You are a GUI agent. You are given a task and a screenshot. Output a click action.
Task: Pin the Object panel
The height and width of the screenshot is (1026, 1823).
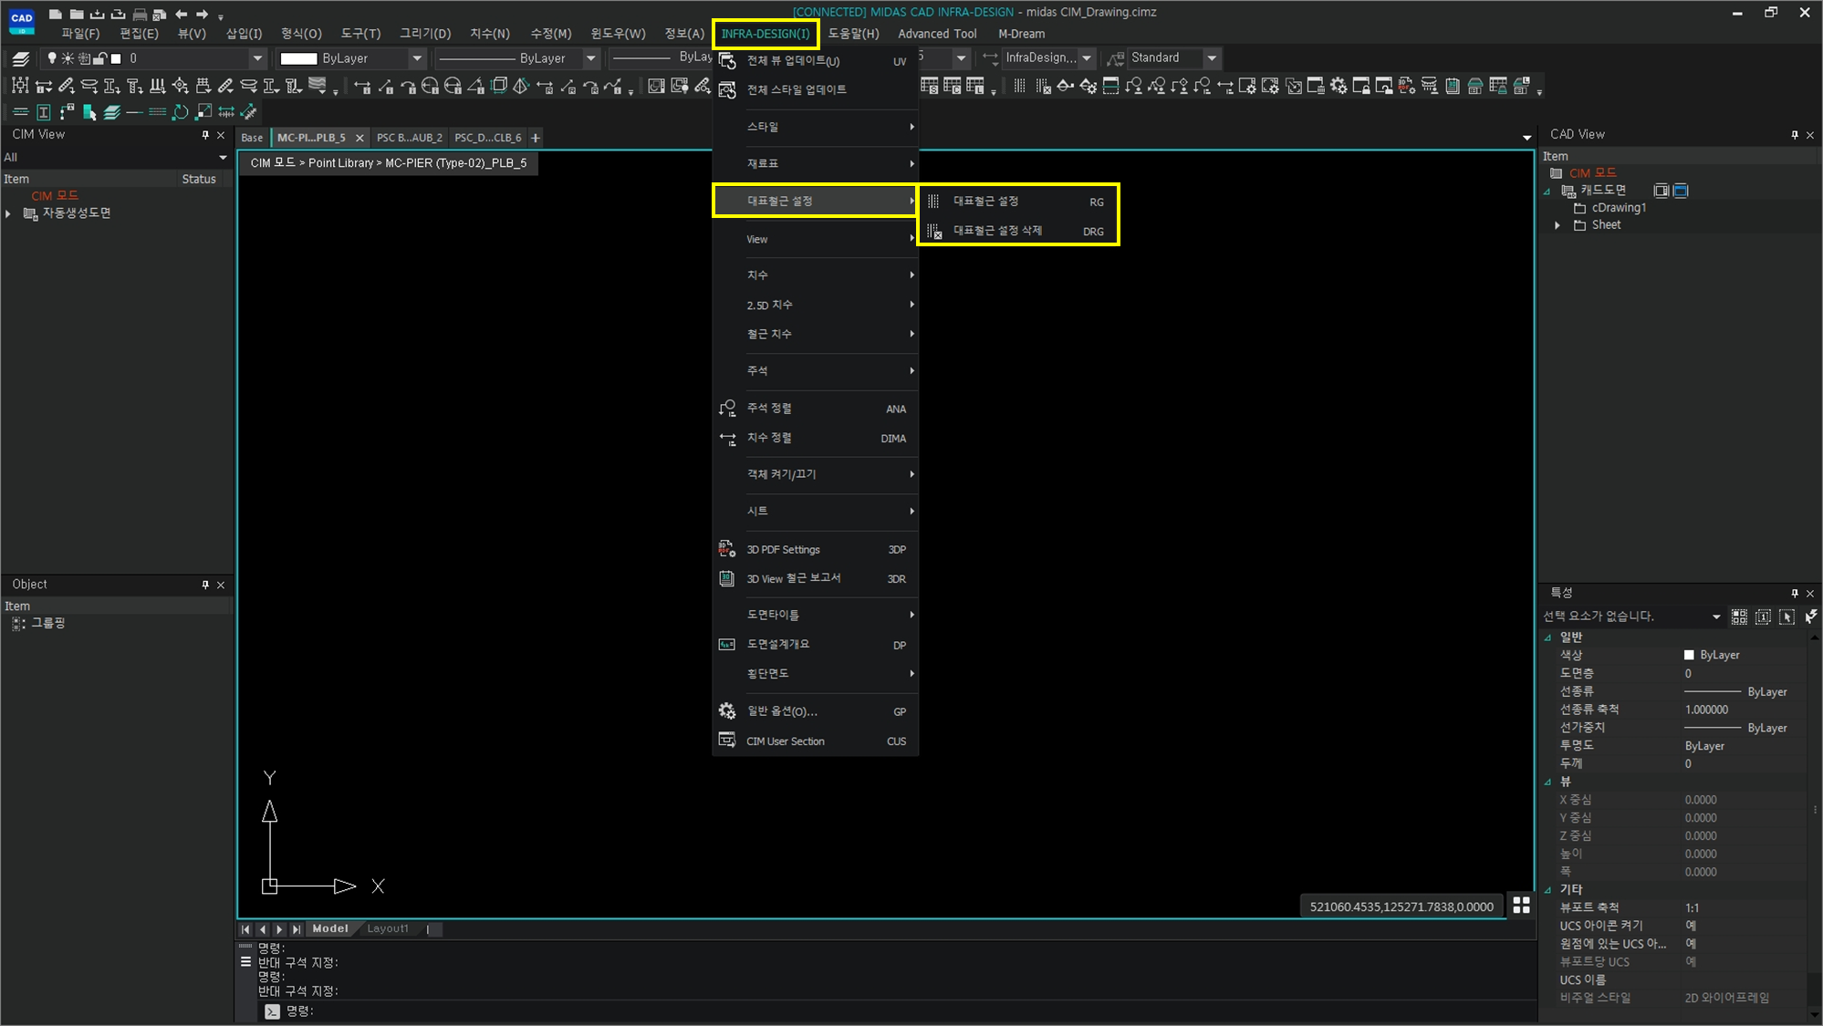205,585
